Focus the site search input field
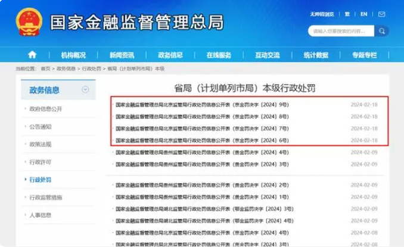The height and width of the screenshot is (247, 404). tap(341, 31)
